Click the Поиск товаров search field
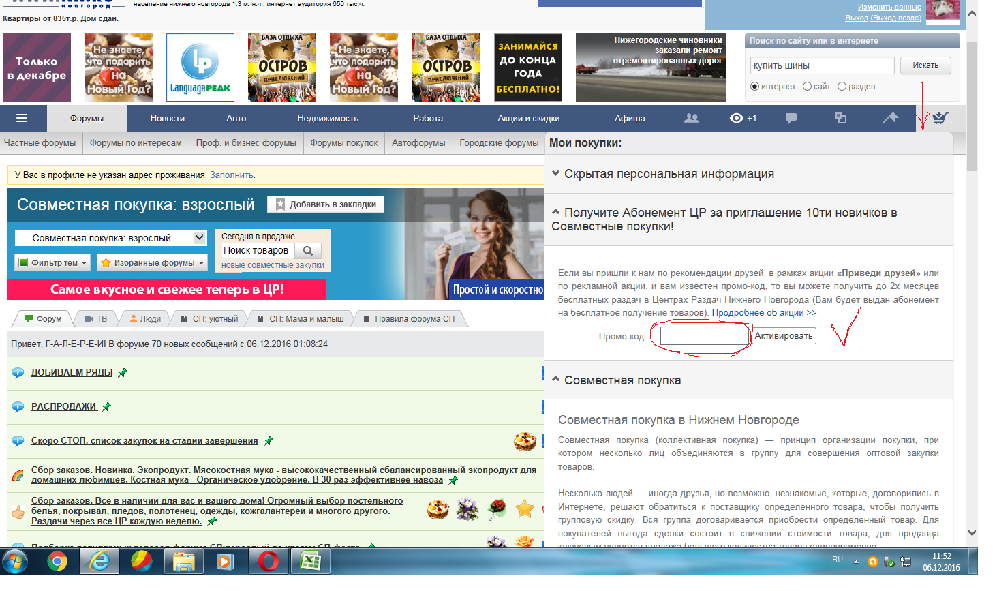Viewport: 997px width, 591px height. click(259, 251)
